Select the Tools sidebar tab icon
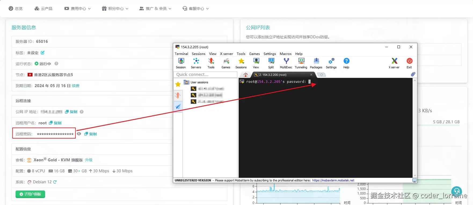 point(178,95)
